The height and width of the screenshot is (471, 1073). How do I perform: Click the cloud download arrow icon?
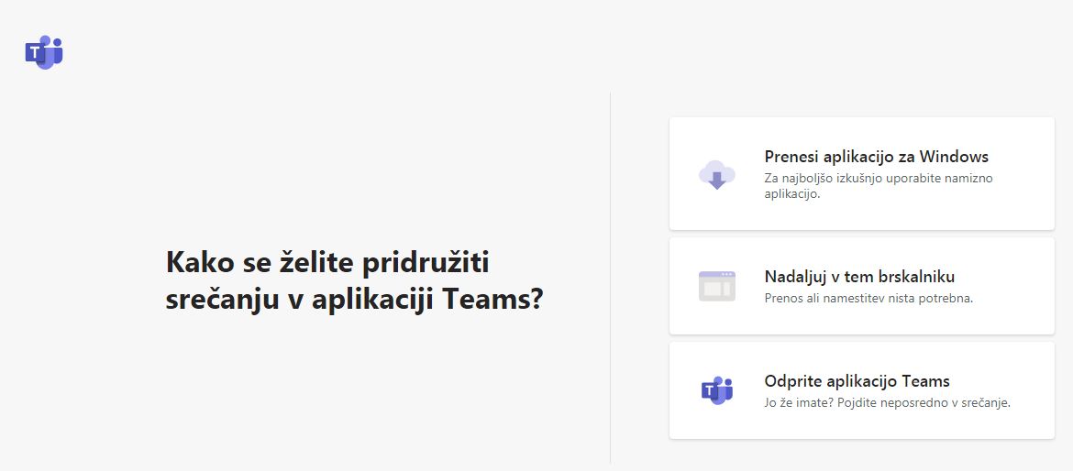click(x=716, y=174)
